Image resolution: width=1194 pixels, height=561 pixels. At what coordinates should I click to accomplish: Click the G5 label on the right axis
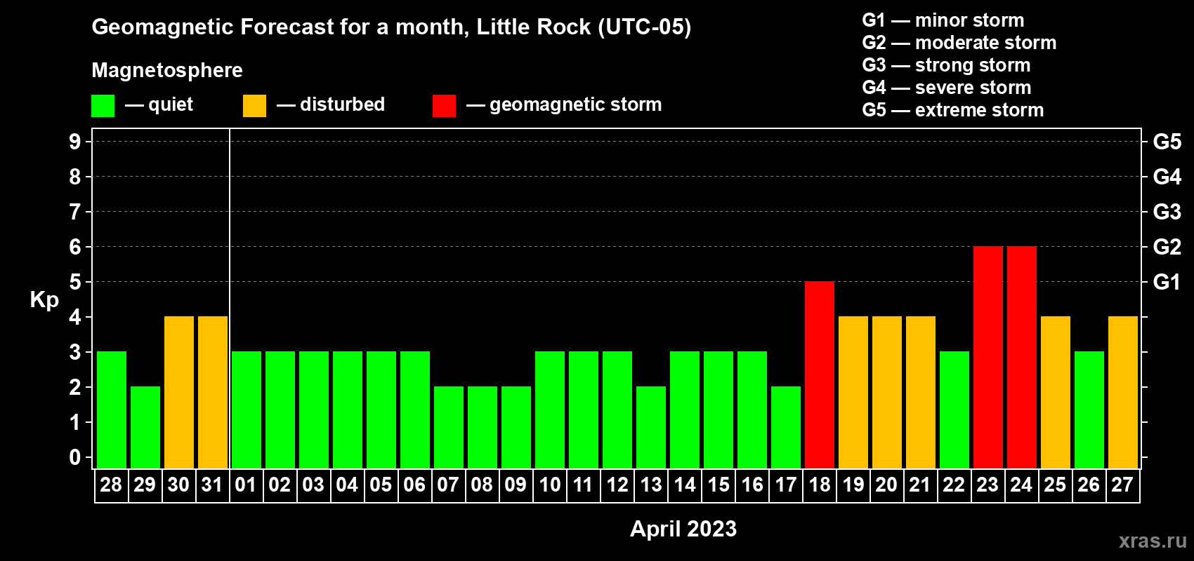(1167, 142)
